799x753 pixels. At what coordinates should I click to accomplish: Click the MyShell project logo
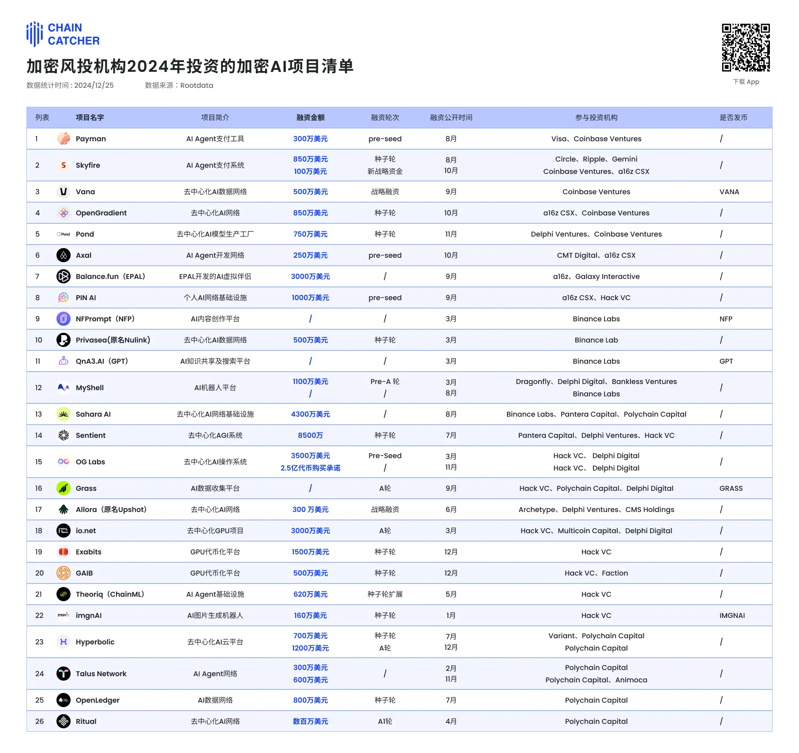64,388
